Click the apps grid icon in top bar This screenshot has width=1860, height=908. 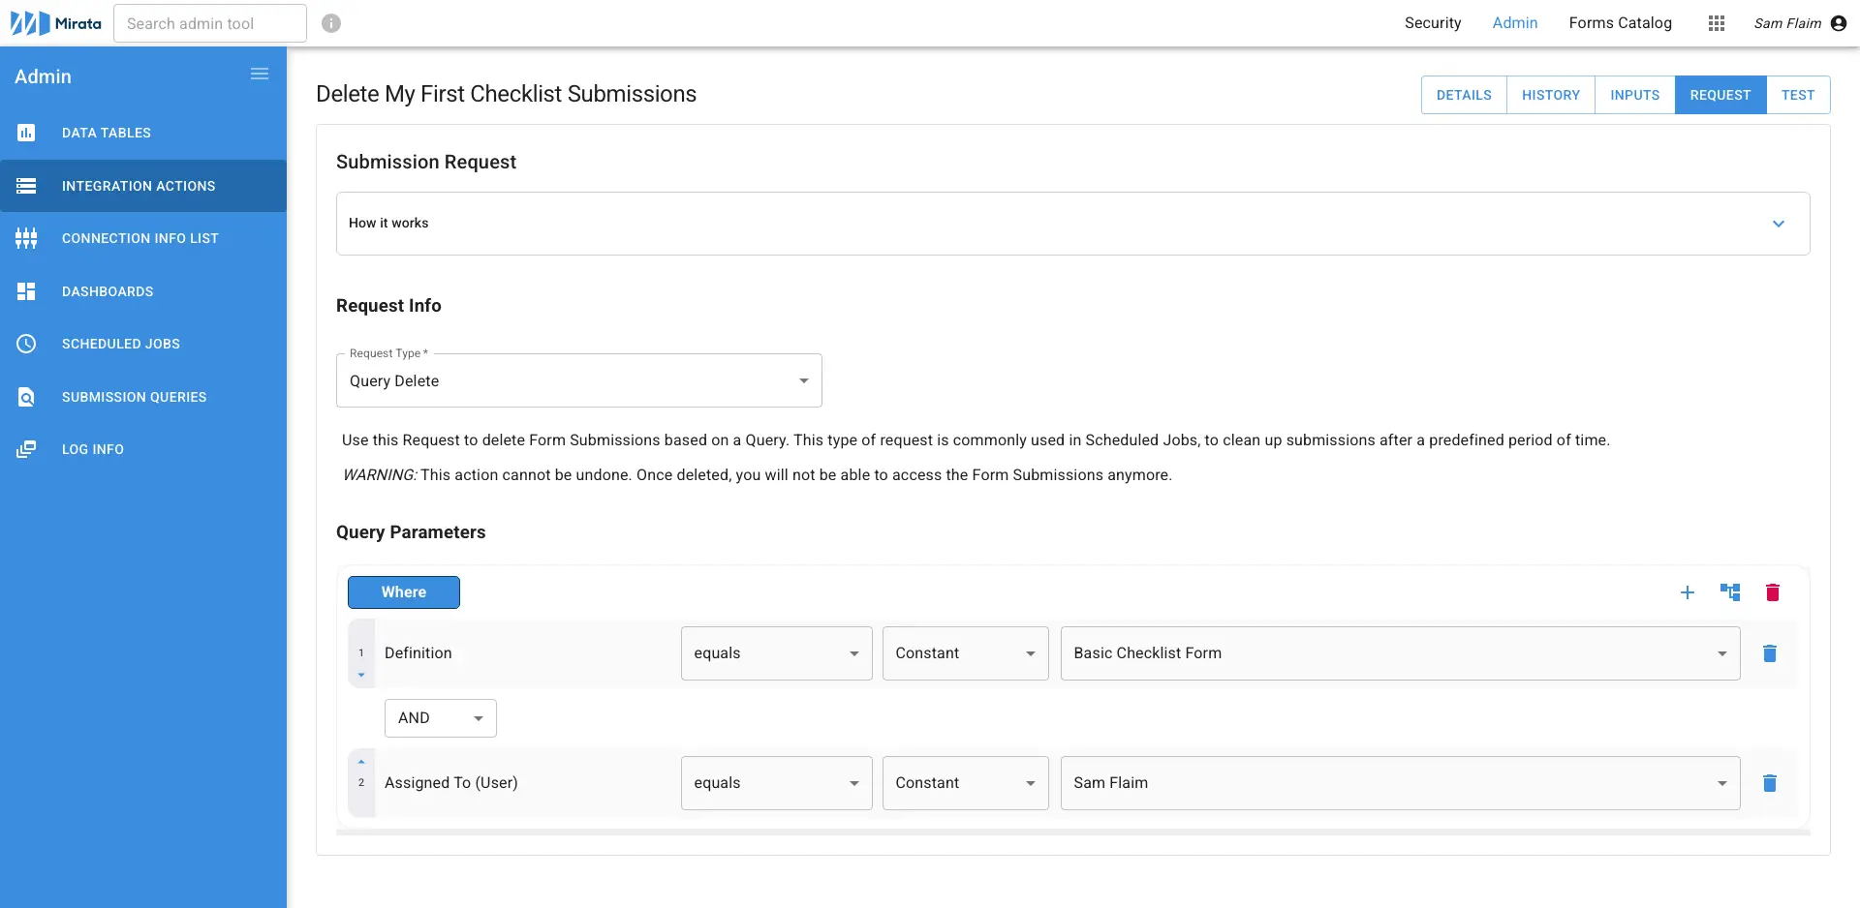(x=1717, y=22)
